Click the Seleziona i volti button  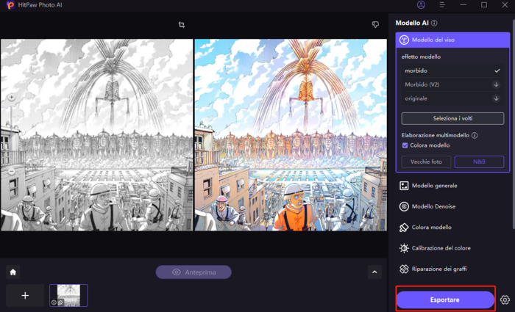coord(452,118)
